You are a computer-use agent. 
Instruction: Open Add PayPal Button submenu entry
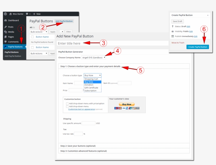click(13, 56)
